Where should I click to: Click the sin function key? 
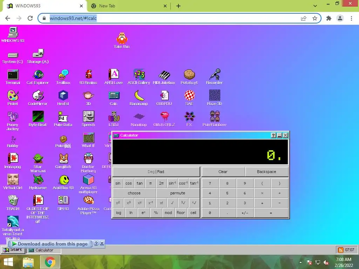tap(118, 183)
